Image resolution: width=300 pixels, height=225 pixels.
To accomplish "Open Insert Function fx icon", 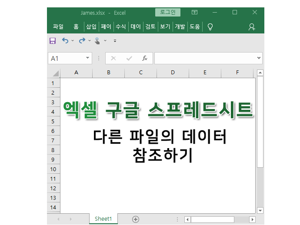I will [x=145, y=58].
